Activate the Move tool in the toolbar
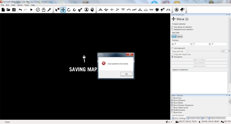The height and width of the screenshot is (124, 231). [63, 10]
